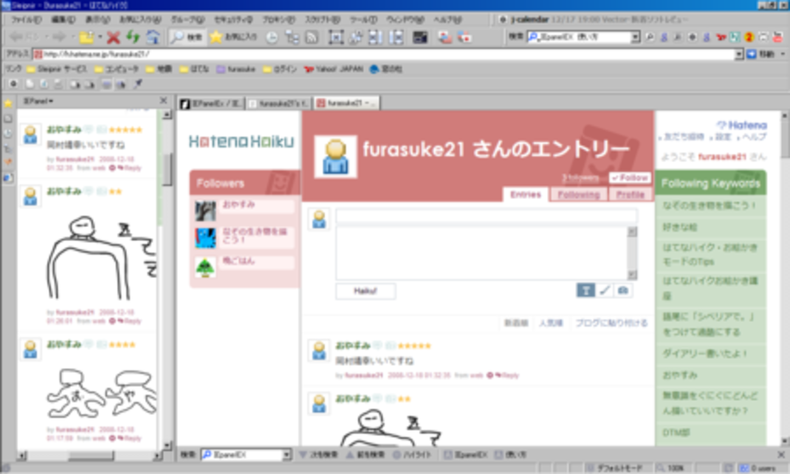
Task: Switch to the IEPanelEx browser tab
Action: (x=212, y=104)
